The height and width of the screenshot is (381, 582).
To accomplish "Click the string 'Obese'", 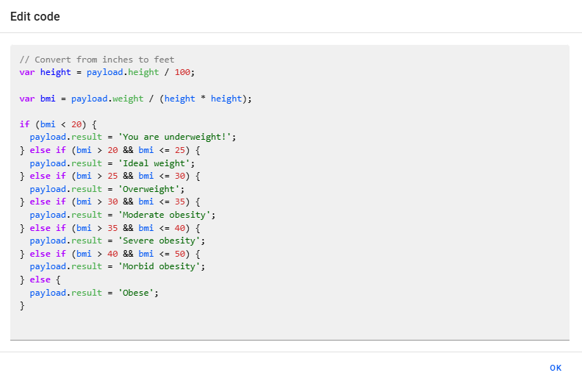I will [x=136, y=293].
